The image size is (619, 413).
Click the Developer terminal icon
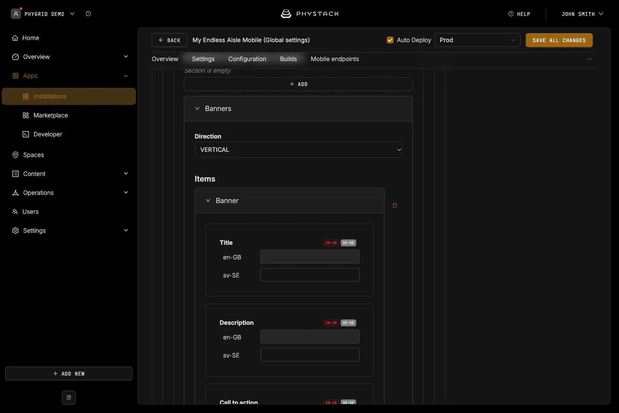(26, 134)
